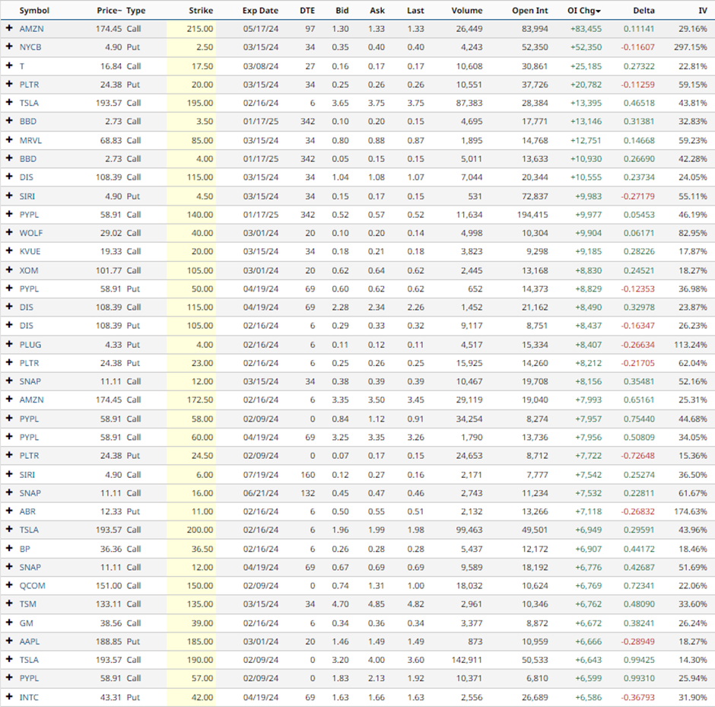Image resolution: width=715 pixels, height=707 pixels.
Task: Toggle the OI Chg column sort order
Action: [x=584, y=11]
